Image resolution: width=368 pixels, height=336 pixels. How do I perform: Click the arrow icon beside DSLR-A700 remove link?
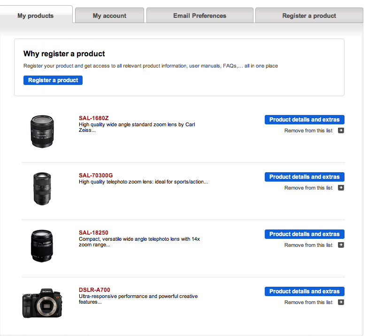(341, 303)
